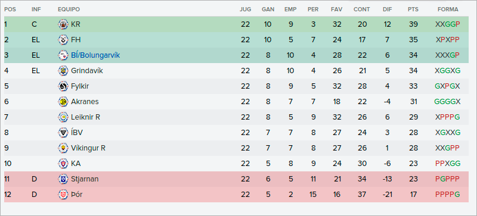This screenshot has width=477, height=216.
Task: Click the FH club crest icon
Action: tap(63, 40)
